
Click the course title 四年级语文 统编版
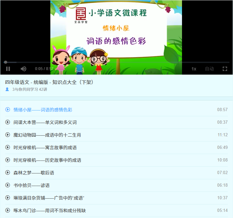coord(49,82)
